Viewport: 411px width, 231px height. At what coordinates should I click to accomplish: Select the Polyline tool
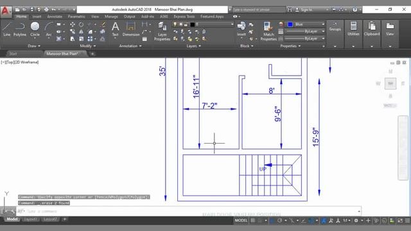[x=20, y=29]
